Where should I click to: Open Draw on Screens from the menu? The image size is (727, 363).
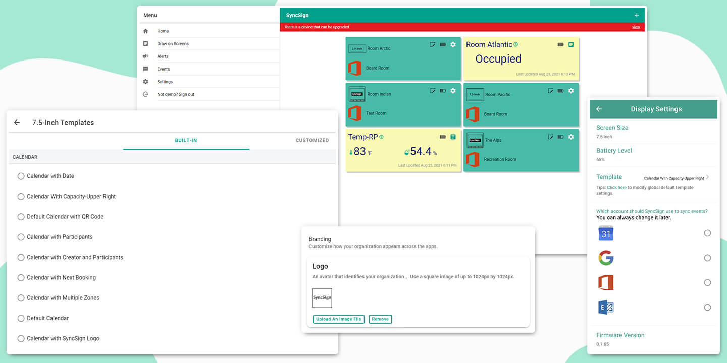click(x=173, y=44)
